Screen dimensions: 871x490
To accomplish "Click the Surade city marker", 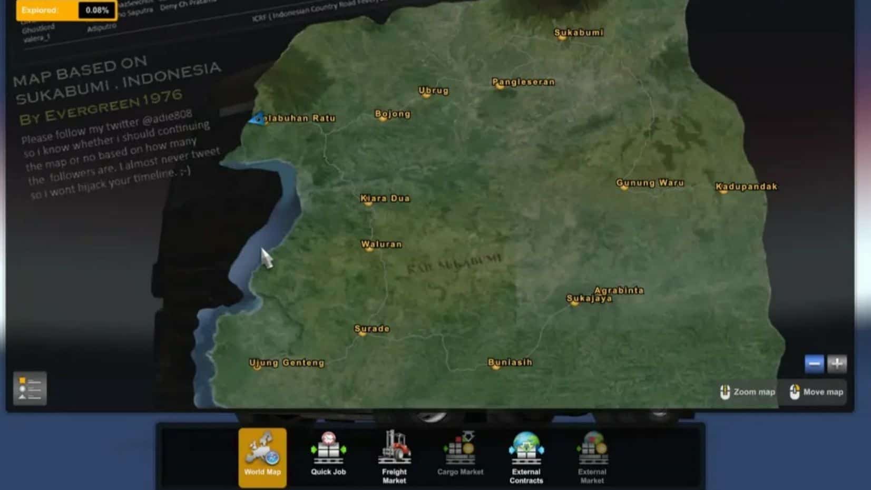I will point(362,332).
